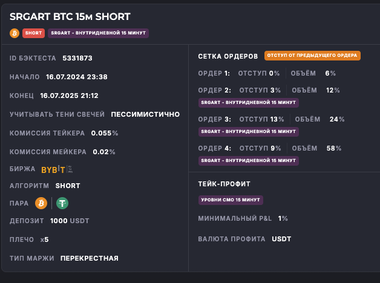The height and width of the screenshot is (283, 380).
Task: Click the ВАЛЮТА ПРОФИТА value USDT
Action: [x=281, y=239]
